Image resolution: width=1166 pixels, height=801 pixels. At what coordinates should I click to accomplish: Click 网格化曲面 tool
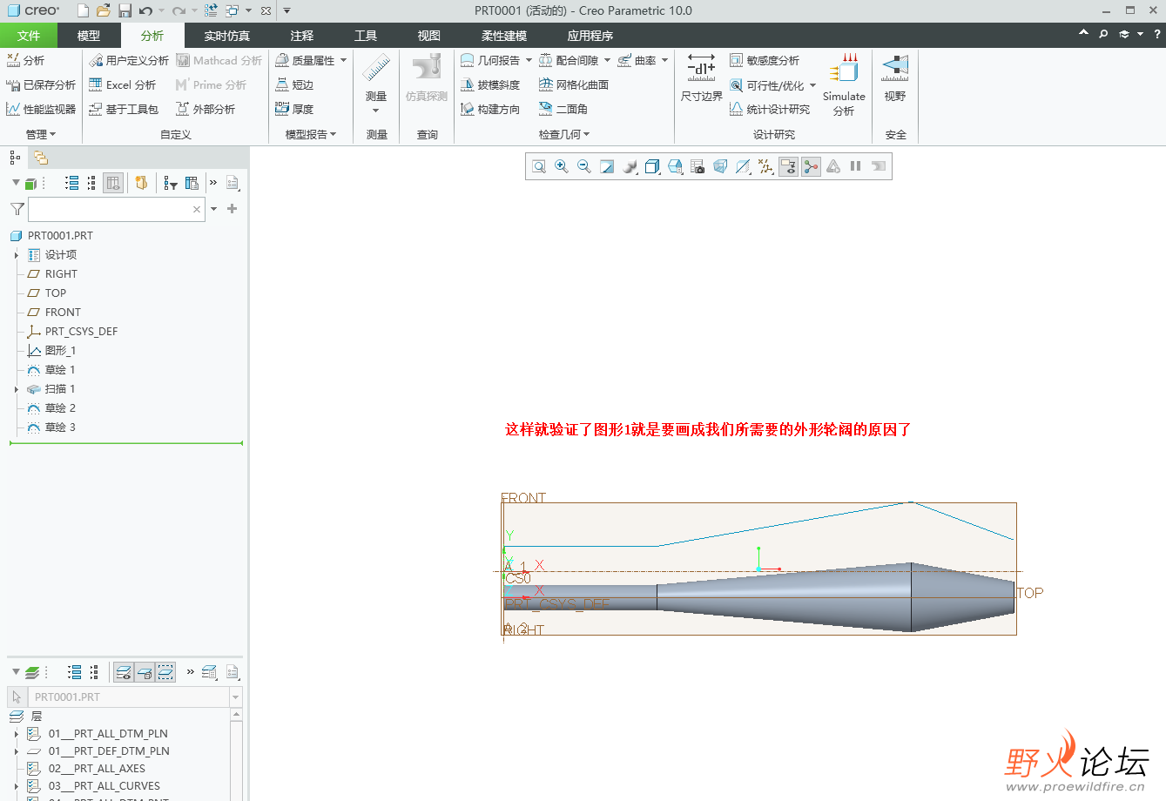click(574, 84)
